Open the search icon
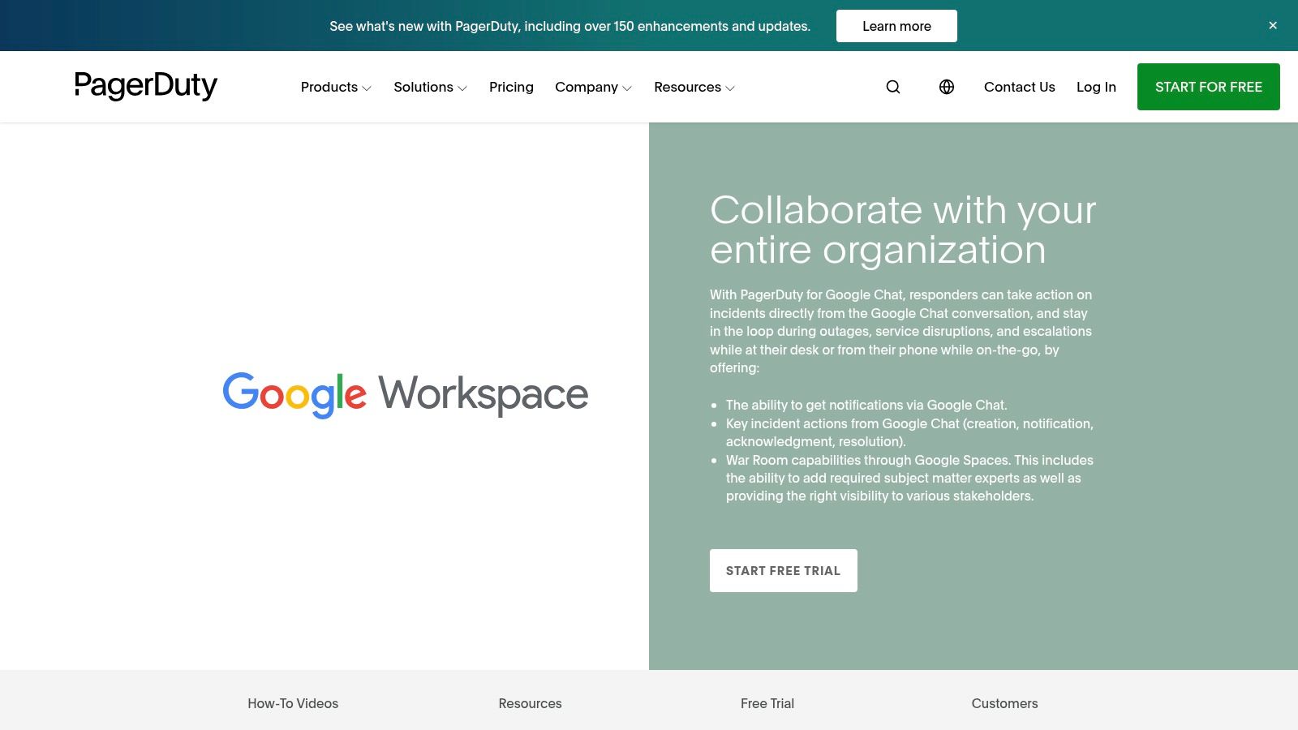The width and height of the screenshot is (1298, 730). pyautogui.click(x=892, y=87)
